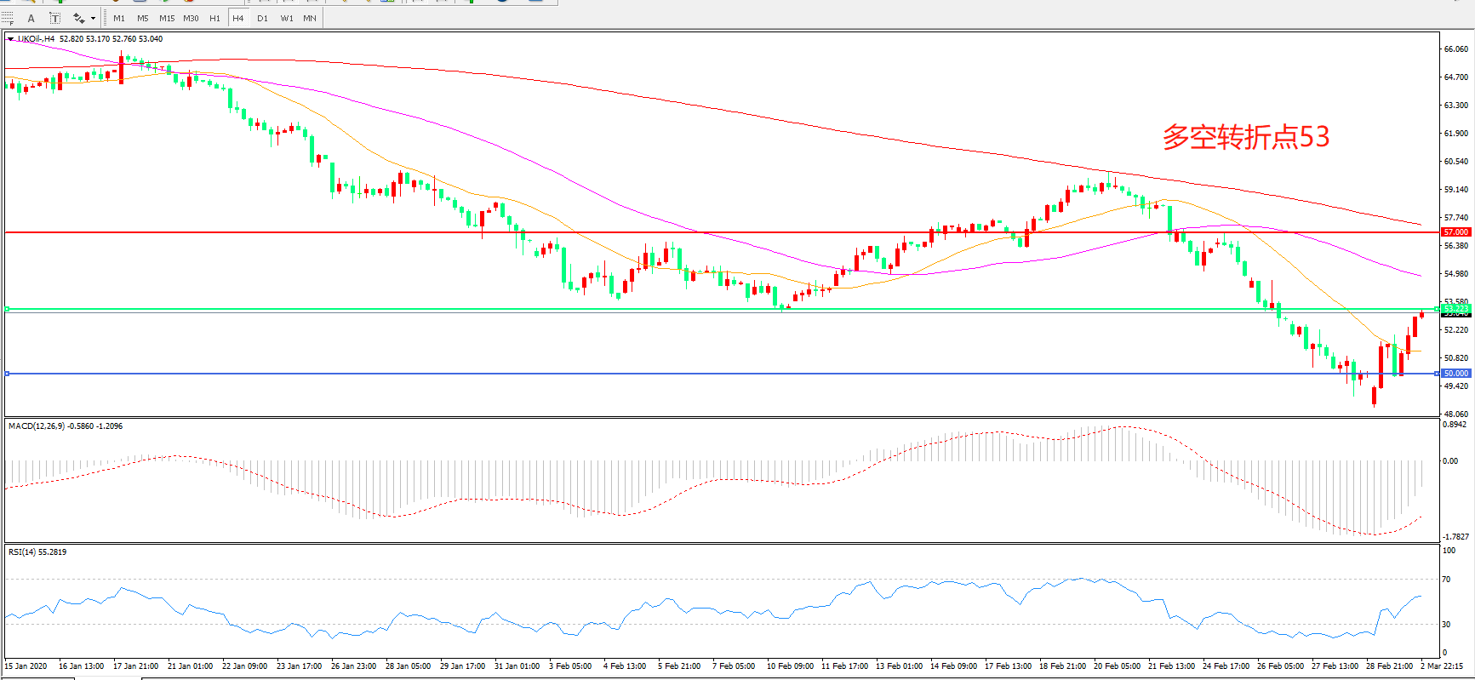Toggle the M5 timeframe button

[142, 18]
